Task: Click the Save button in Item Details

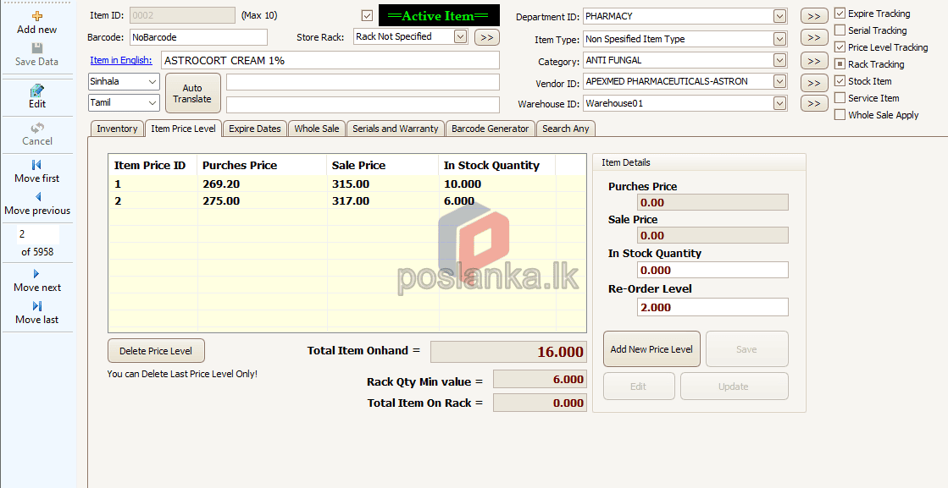Action: (746, 348)
